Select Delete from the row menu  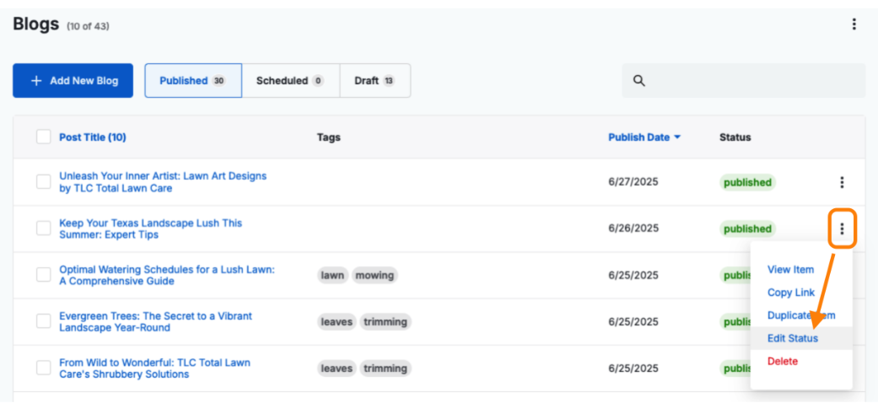click(x=782, y=361)
